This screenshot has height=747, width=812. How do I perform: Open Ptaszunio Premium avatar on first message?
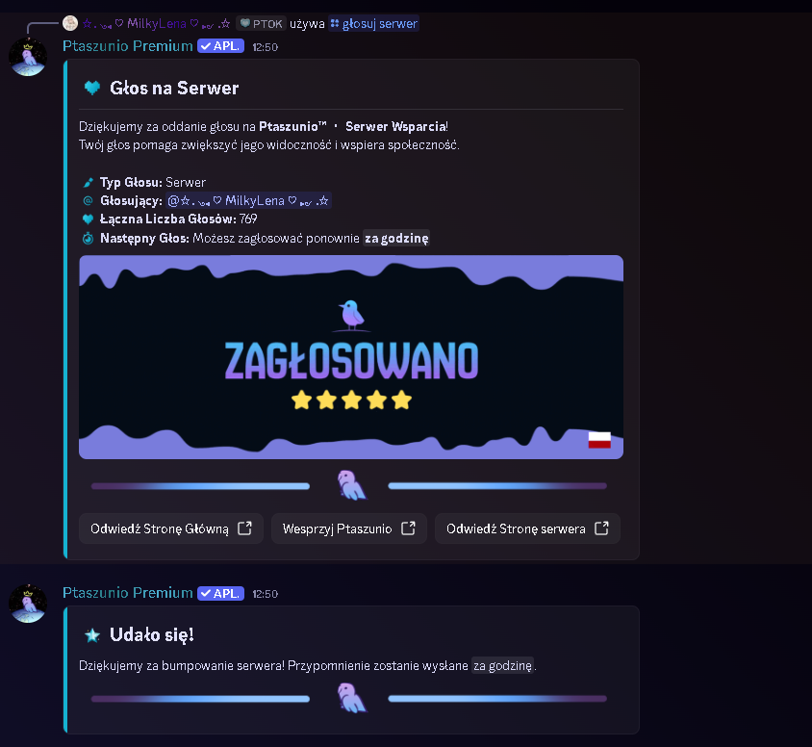(28, 57)
